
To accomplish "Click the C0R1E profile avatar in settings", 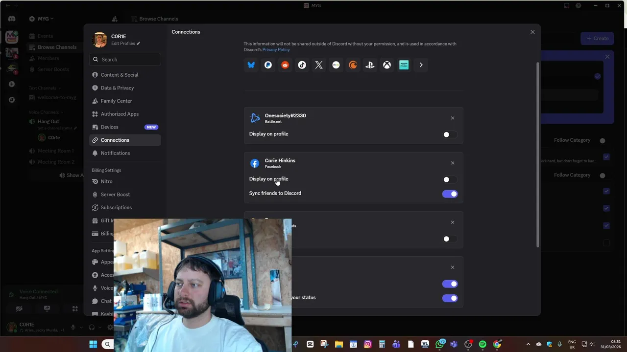I will (100, 40).
